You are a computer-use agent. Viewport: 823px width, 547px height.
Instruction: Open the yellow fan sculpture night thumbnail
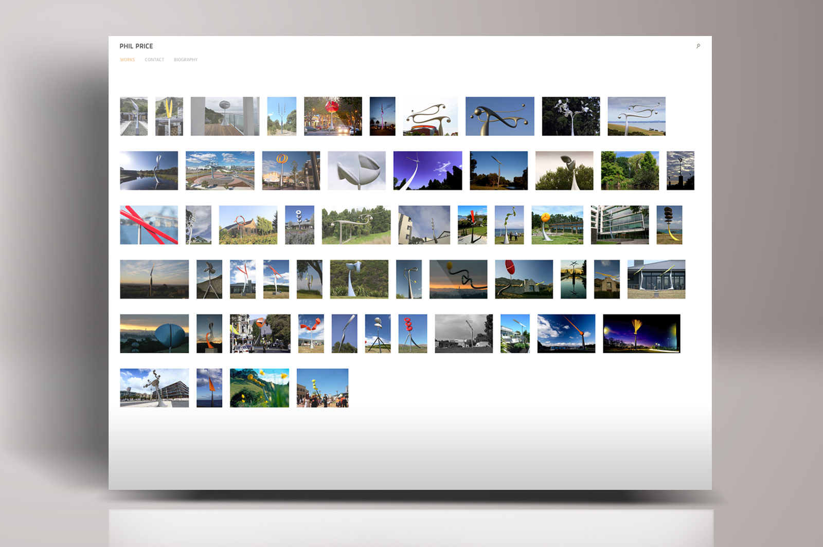(641, 334)
